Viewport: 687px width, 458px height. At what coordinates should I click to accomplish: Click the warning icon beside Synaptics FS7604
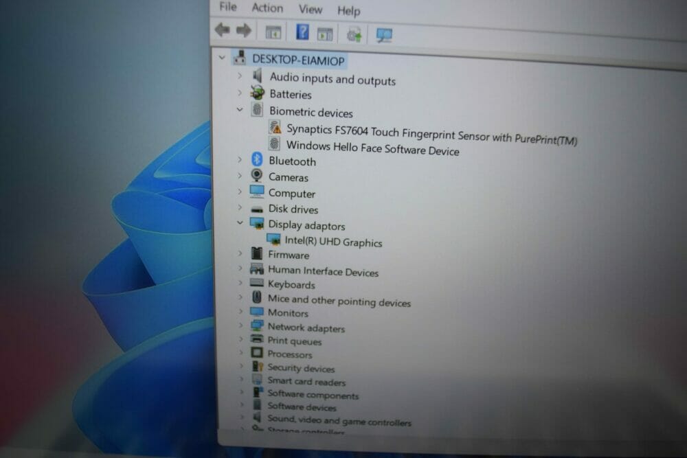pyautogui.click(x=275, y=128)
